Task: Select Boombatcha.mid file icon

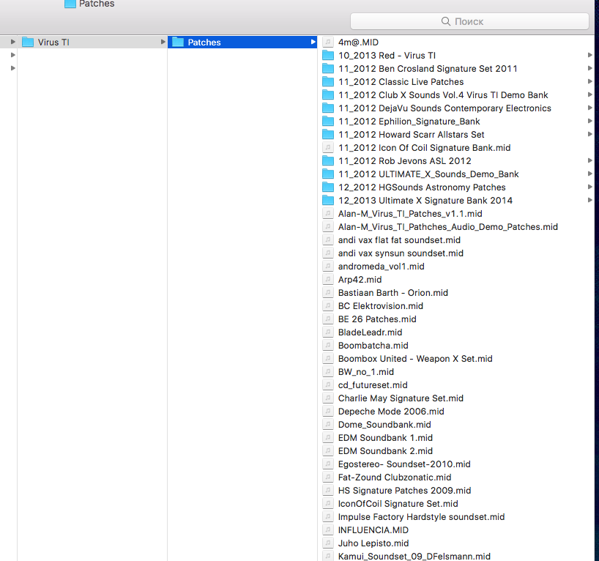Action: [328, 346]
